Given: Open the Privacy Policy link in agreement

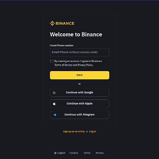Looking at the screenshot, I should (85, 65).
